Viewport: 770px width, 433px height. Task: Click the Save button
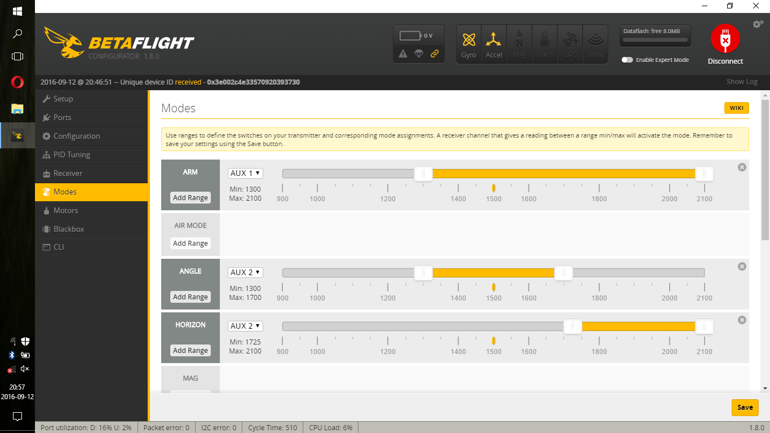tap(745, 407)
